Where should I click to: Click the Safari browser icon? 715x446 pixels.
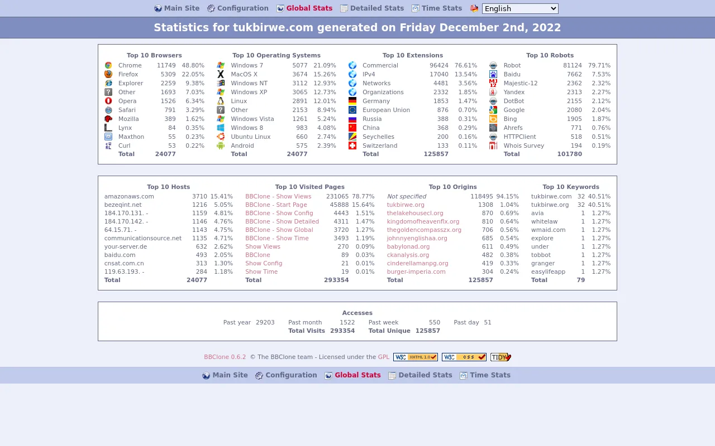[x=108, y=110]
